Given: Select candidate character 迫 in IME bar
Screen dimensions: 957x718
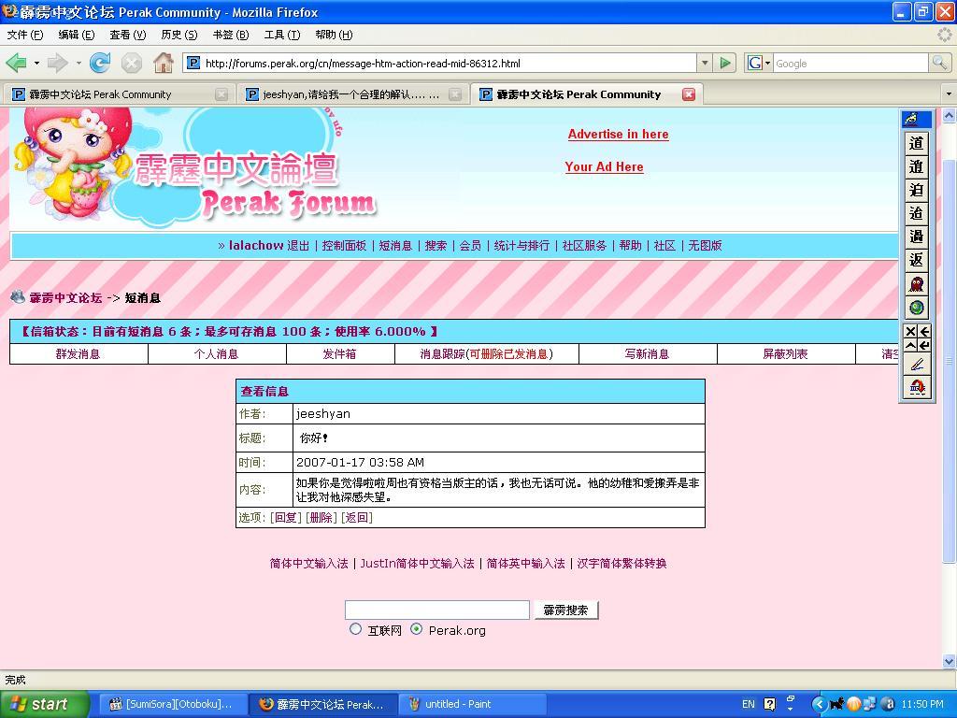Looking at the screenshot, I should click(916, 190).
